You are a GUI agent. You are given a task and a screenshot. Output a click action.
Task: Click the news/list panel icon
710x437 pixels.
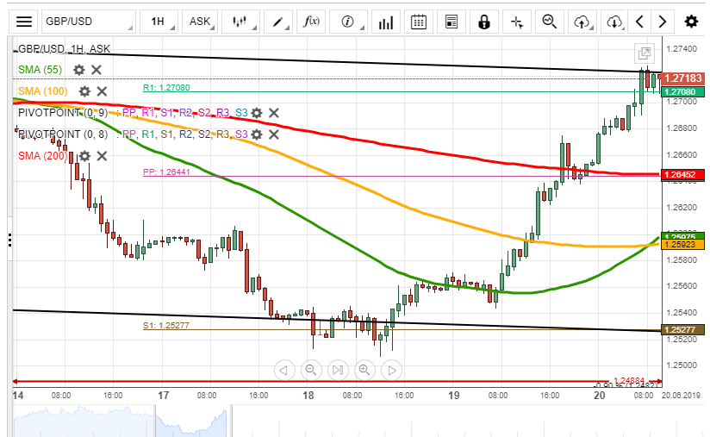pyautogui.click(x=452, y=22)
